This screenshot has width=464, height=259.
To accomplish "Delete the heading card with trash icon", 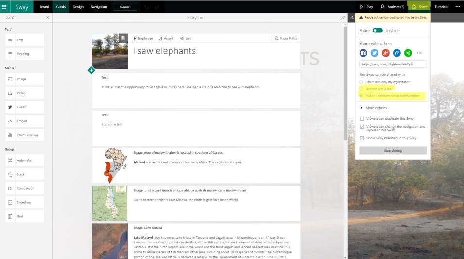I will [x=123, y=38].
